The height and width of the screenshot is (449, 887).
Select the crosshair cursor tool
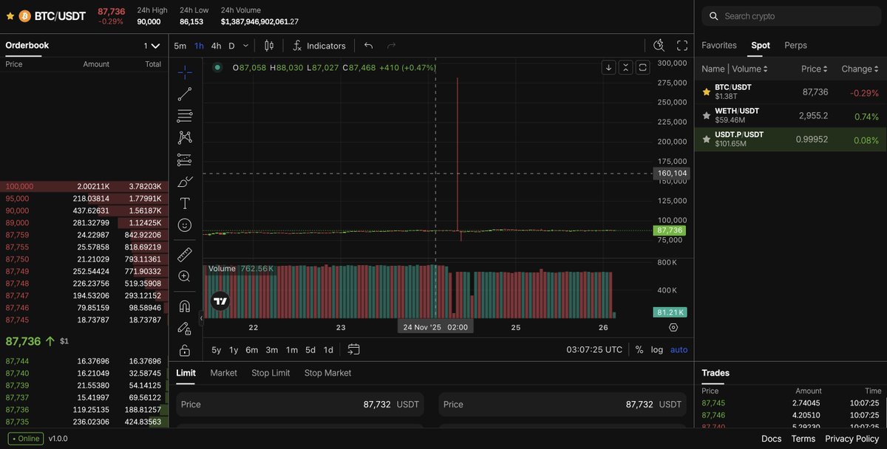pyautogui.click(x=185, y=72)
